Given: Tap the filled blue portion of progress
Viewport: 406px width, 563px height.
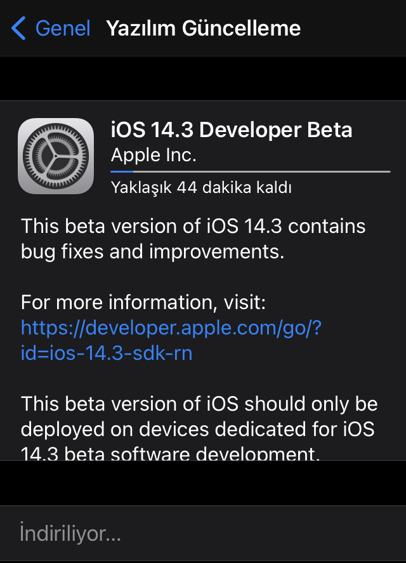Looking at the screenshot, I should click(x=122, y=171).
